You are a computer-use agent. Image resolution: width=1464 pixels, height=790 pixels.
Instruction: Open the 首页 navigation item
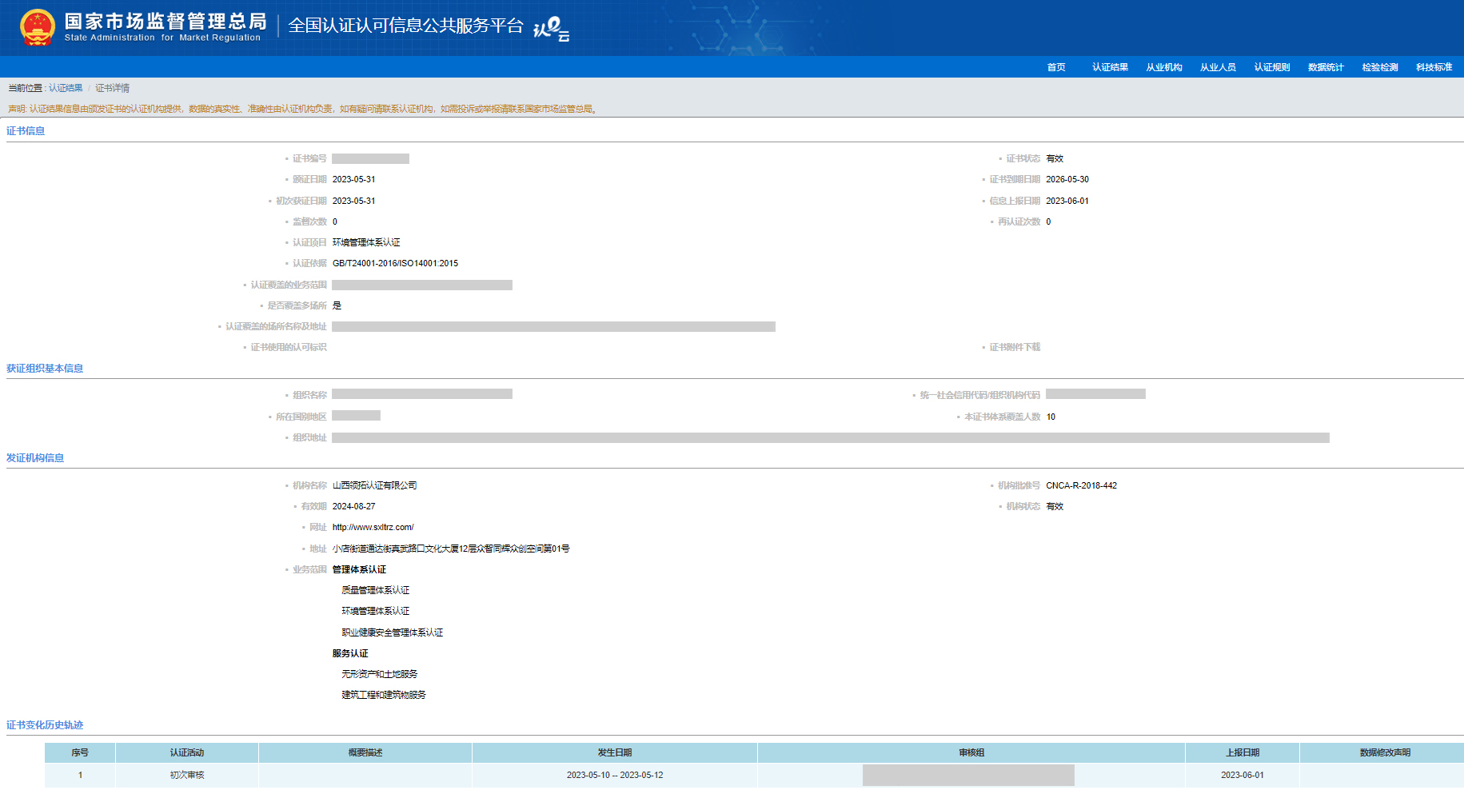(1055, 67)
